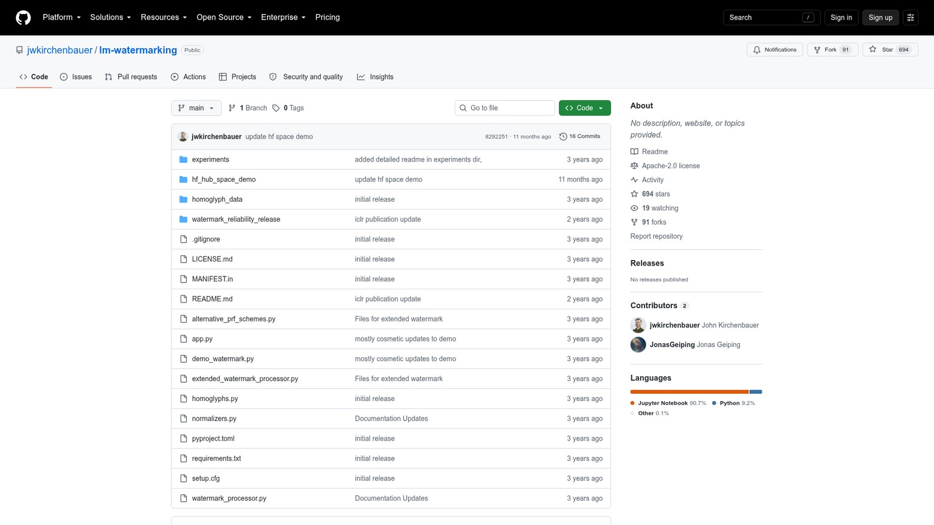The height and width of the screenshot is (525, 934).
Task: Click the homoglyphs.py file icon
Action: (x=184, y=399)
